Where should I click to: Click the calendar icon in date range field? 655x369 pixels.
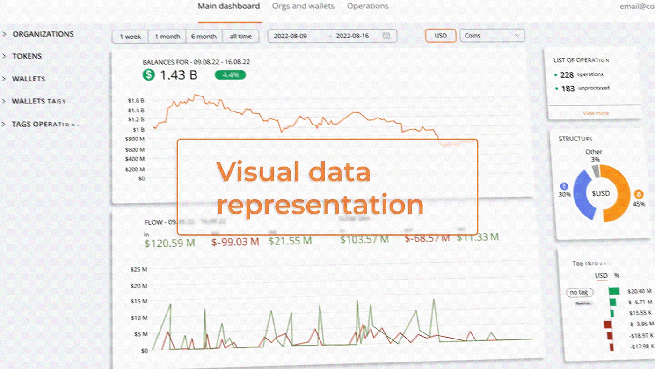tap(386, 36)
